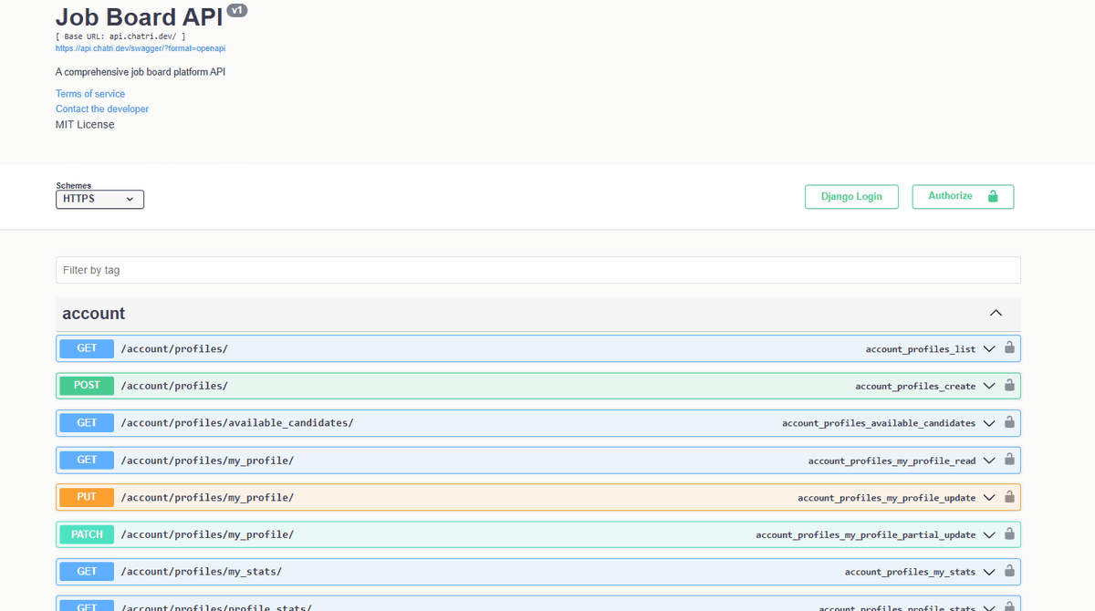Click the v1 version badge

click(x=237, y=11)
